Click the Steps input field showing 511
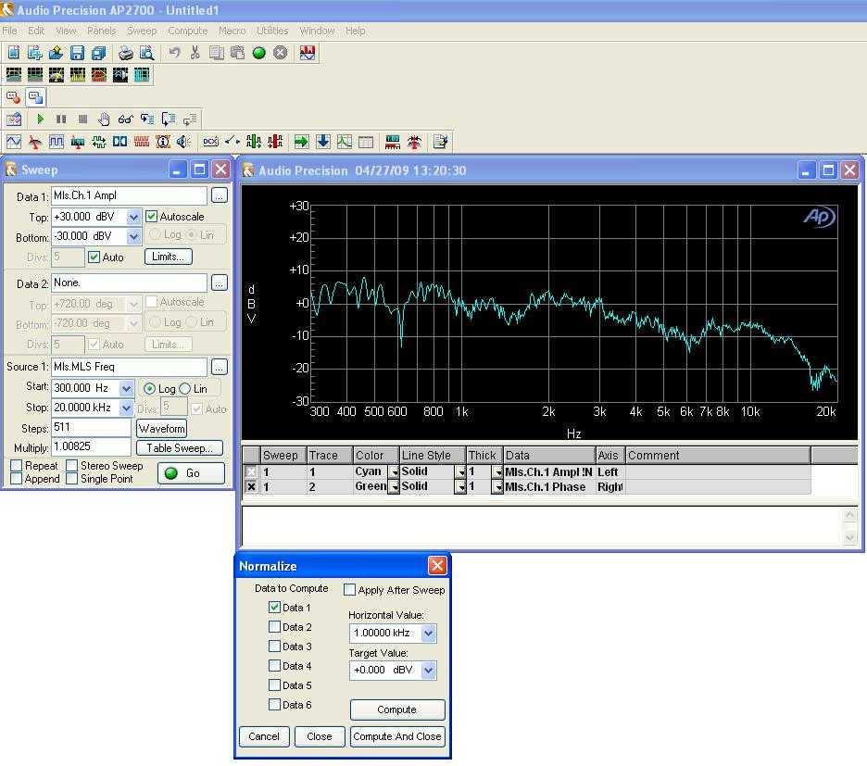The height and width of the screenshot is (766, 867). (x=91, y=428)
